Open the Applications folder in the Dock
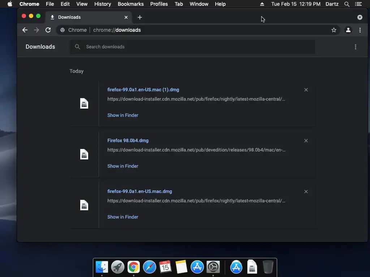 pos(236,267)
